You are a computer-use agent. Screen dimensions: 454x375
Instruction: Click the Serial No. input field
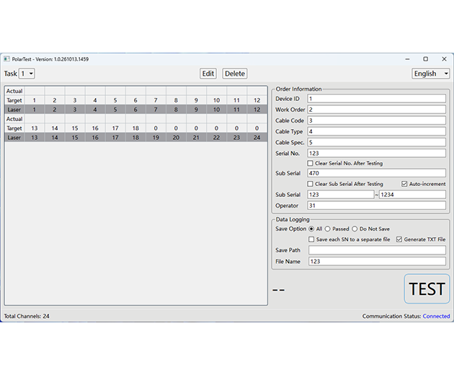(x=376, y=154)
